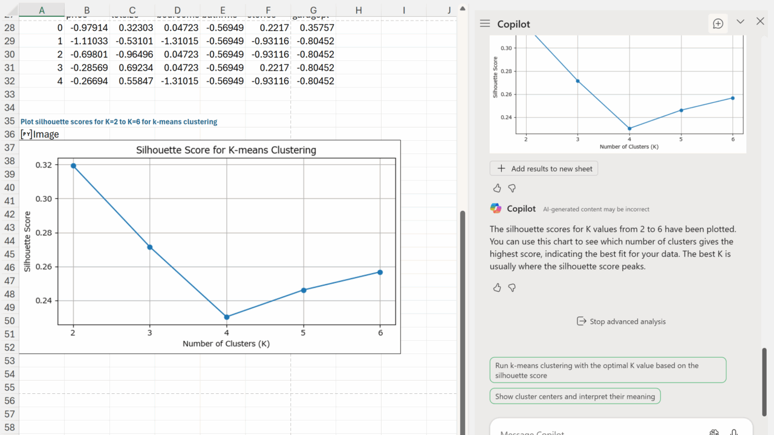Viewport: 774px width, 435px height.
Task: Select the silhouette score chart in the worksheet
Action: [209, 246]
